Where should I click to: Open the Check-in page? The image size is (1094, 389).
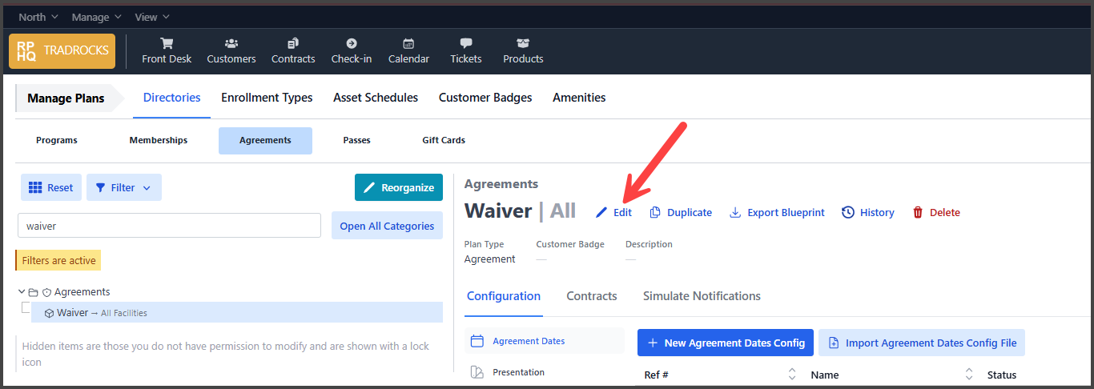pos(352,51)
